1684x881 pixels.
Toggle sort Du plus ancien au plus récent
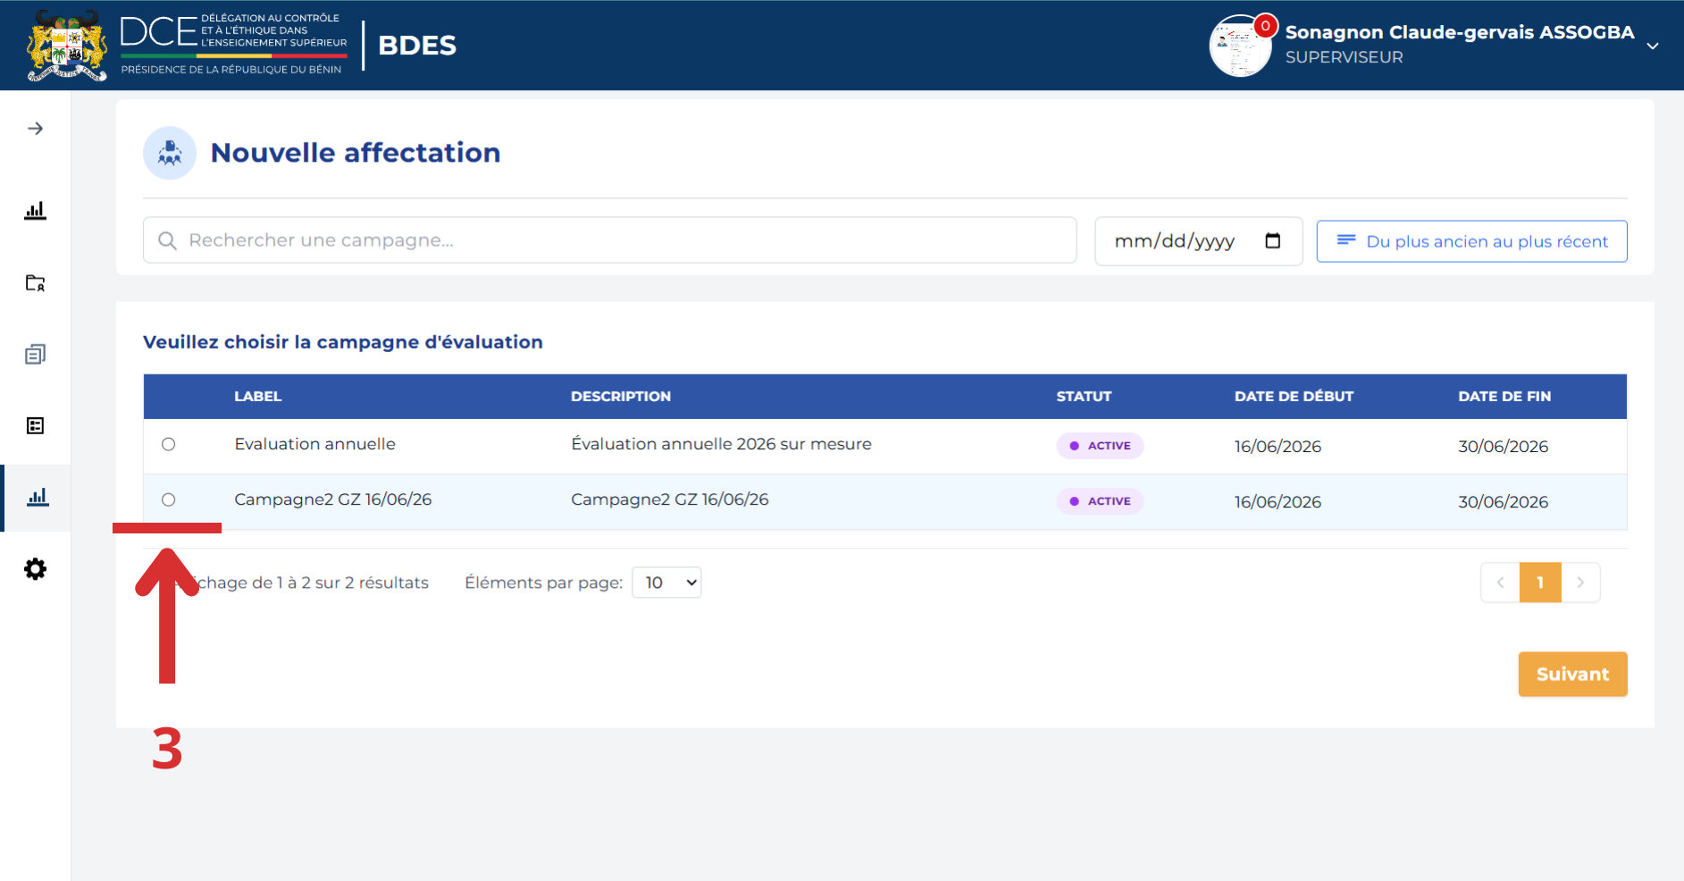point(1471,241)
